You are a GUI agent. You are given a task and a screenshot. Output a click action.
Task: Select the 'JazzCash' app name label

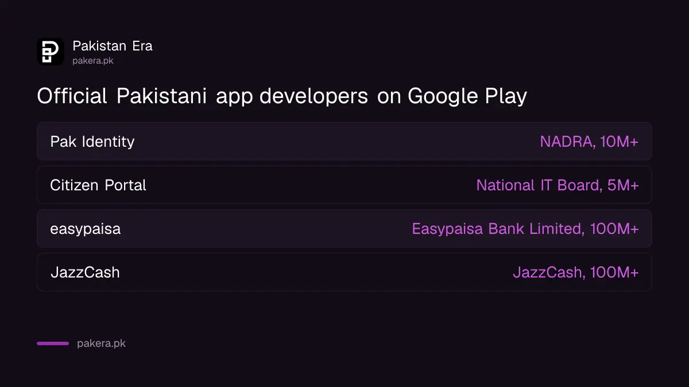[85, 272]
